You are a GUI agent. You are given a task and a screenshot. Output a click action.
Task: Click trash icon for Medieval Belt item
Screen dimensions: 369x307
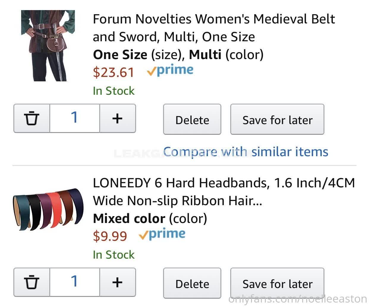(31, 118)
